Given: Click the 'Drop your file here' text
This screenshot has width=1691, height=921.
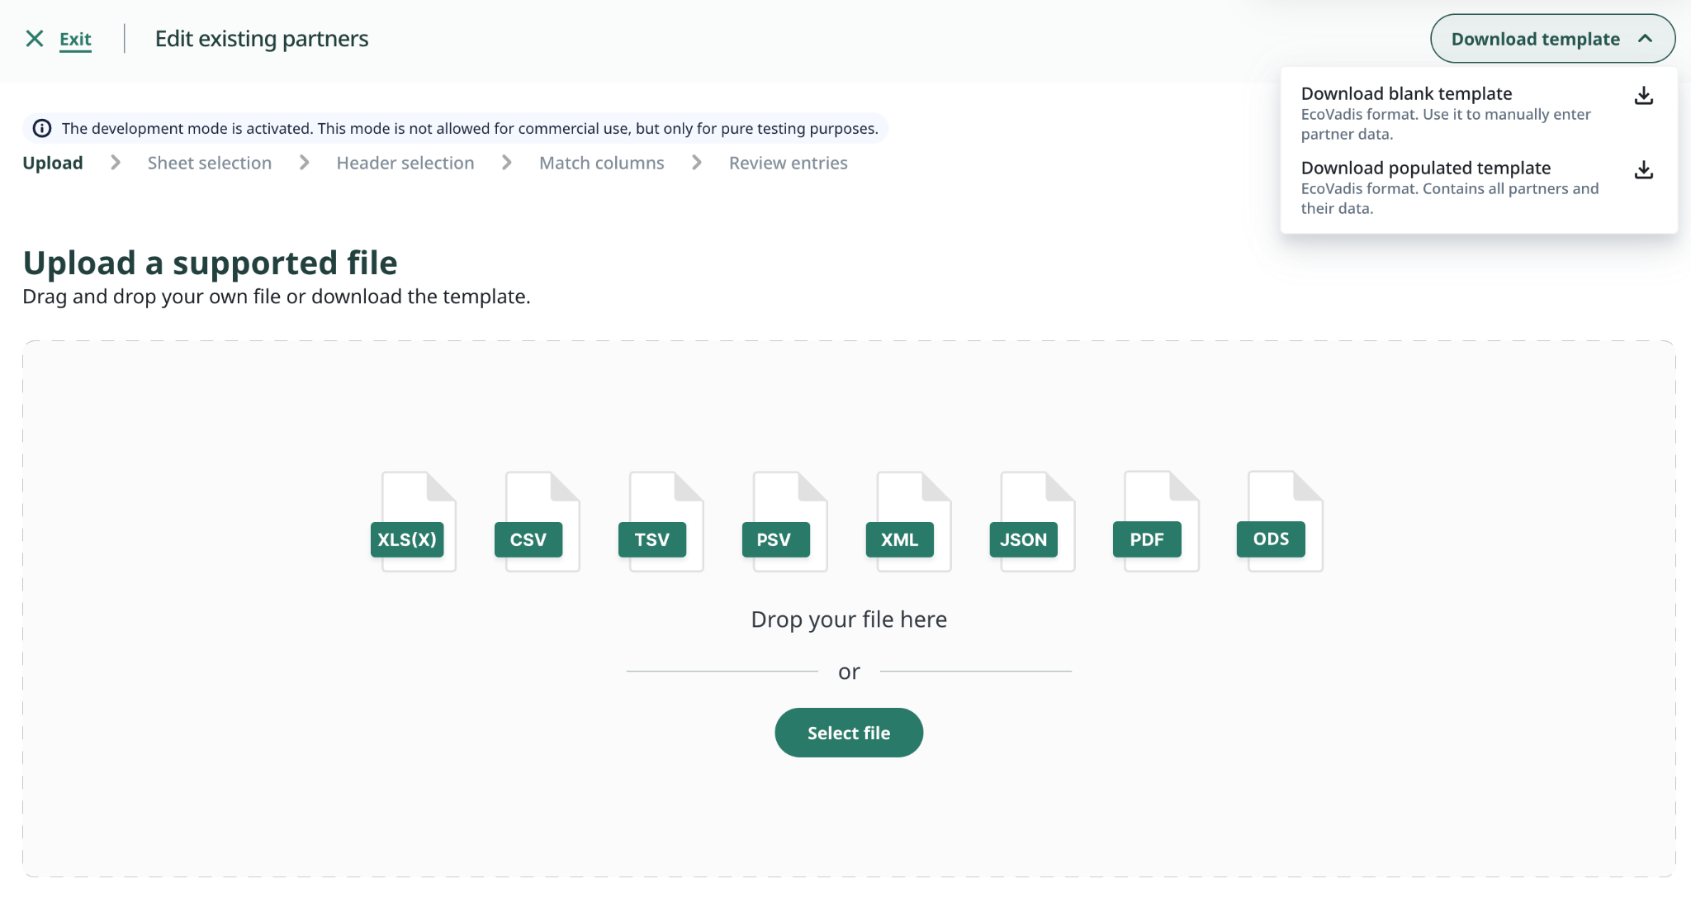Looking at the screenshot, I should click(849, 620).
